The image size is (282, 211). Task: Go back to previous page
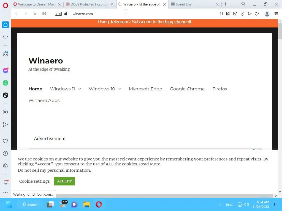tap(16, 14)
